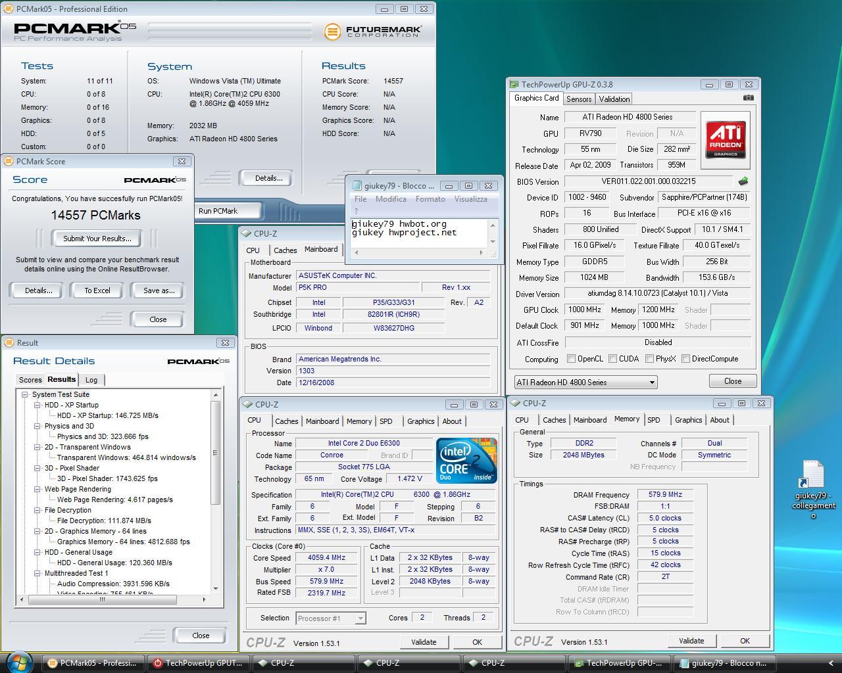This screenshot has height=673, width=842.
Task: Collapse the Physics and 3D node
Action: pos(37,426)
